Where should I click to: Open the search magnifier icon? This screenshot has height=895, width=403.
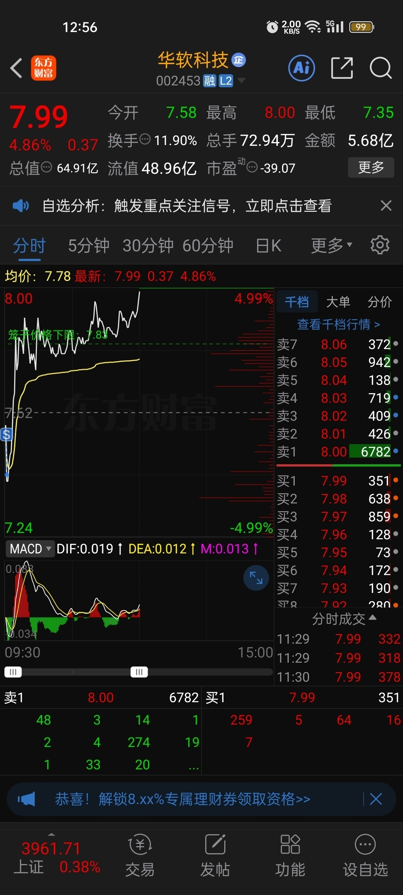(381, 68)
